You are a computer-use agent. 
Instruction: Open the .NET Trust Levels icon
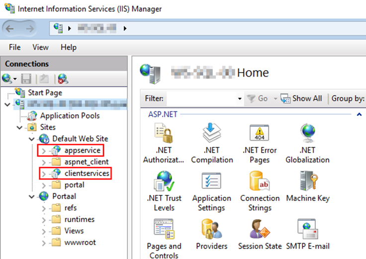tap(163, 182)
